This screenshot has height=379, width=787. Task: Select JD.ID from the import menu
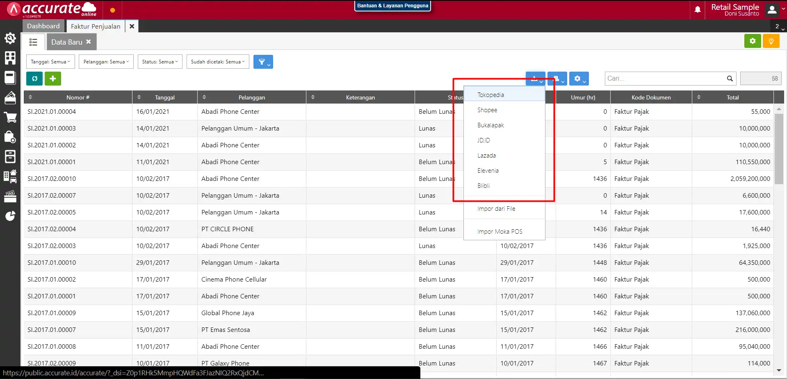[504, 140]
